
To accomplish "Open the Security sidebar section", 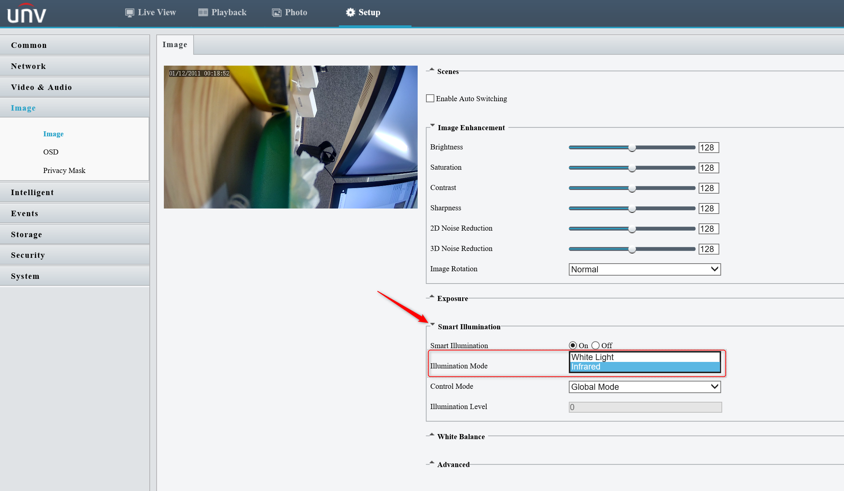I will pyautogui.click(x=75, y=255).
